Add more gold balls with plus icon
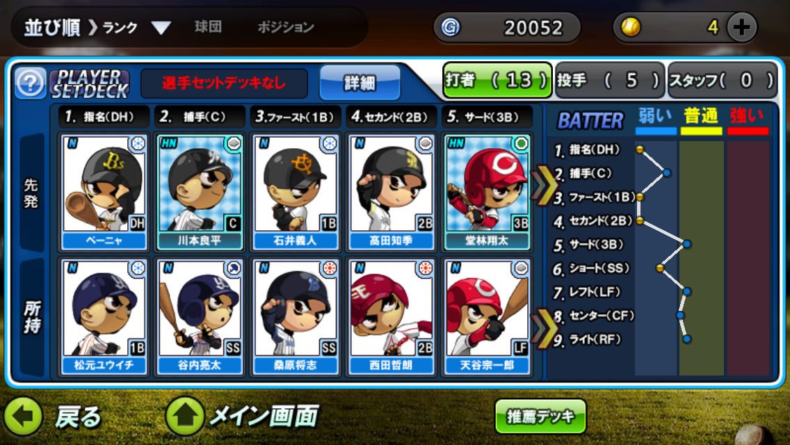 pyautogui.click(x=741, y=26)
